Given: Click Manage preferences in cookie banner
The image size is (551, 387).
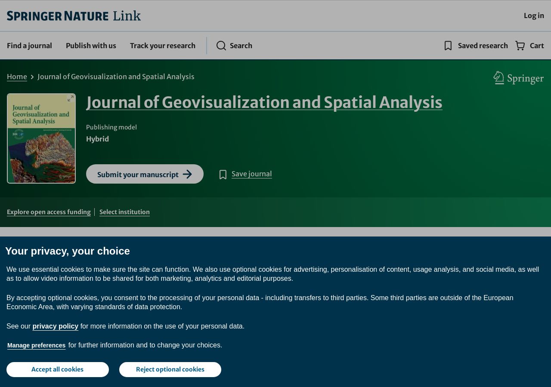Looking at the screenshot, I should click(x=37, y=345).
